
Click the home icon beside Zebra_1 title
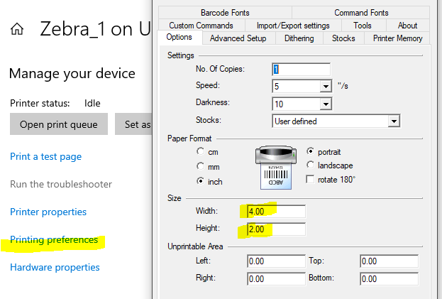tap(17, 29)
